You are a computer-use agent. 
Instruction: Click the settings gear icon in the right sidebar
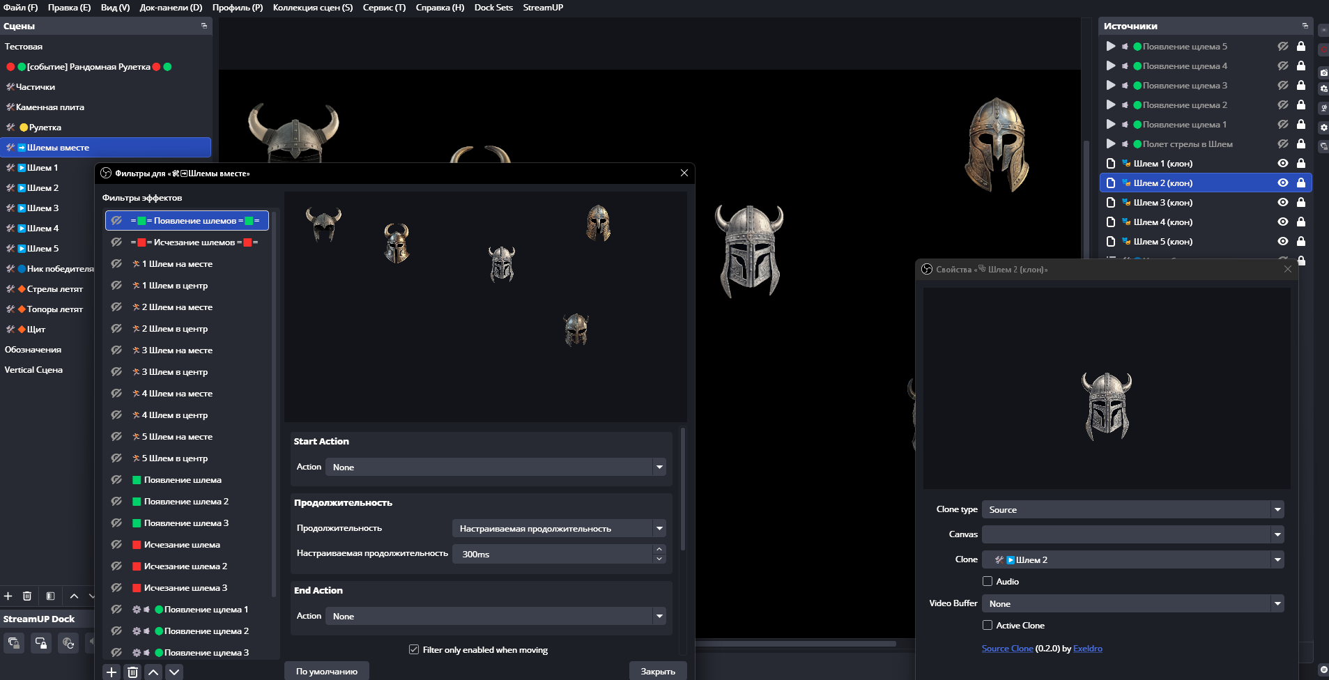click(x=1323, y=127)
